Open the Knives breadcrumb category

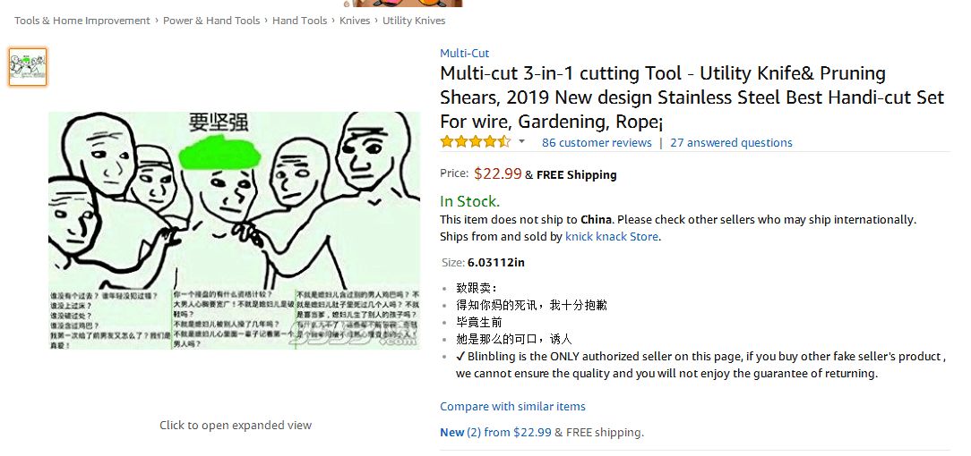(x=355, y=21)
